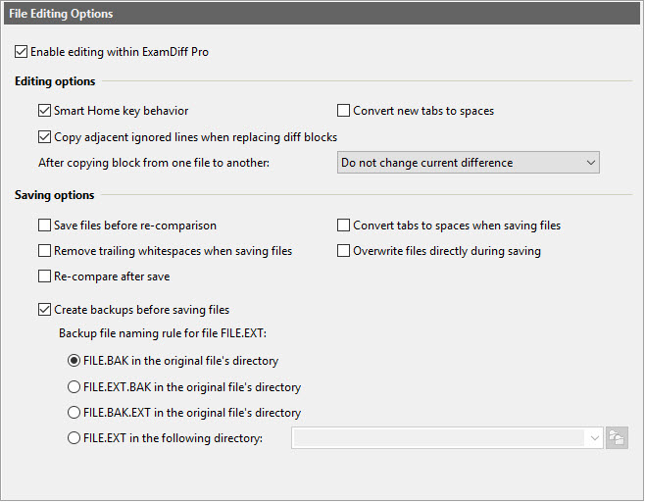Check Convert tabs to spaces when saving
The image size is (645, 502).
(344, 226)
